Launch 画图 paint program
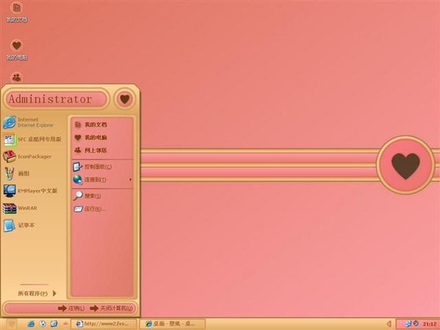 point(33,173)
